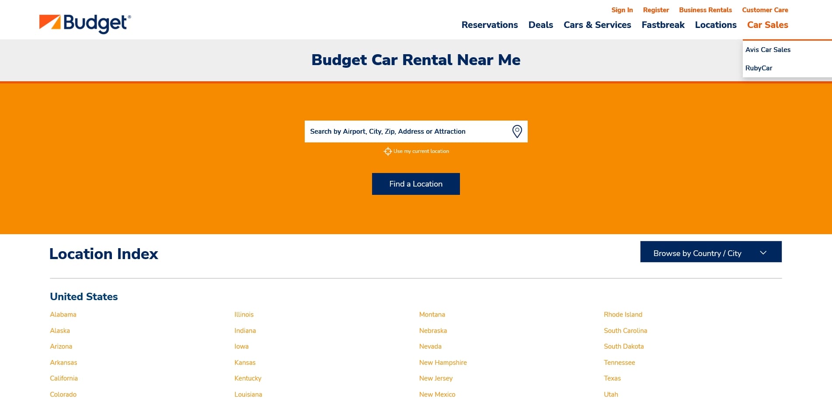The image size is (832, 405).
Task: Select California from the state list
Action: tap(64, 378)
